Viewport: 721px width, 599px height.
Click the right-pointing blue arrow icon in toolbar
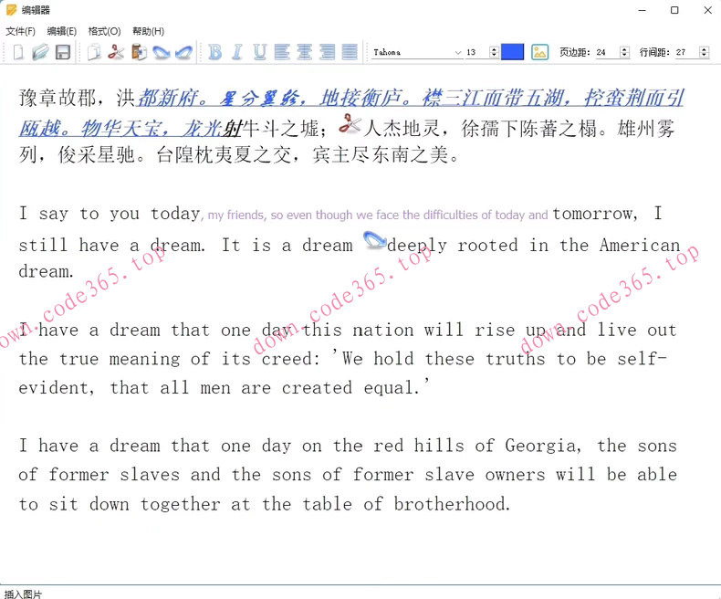[x=162, y=52]
